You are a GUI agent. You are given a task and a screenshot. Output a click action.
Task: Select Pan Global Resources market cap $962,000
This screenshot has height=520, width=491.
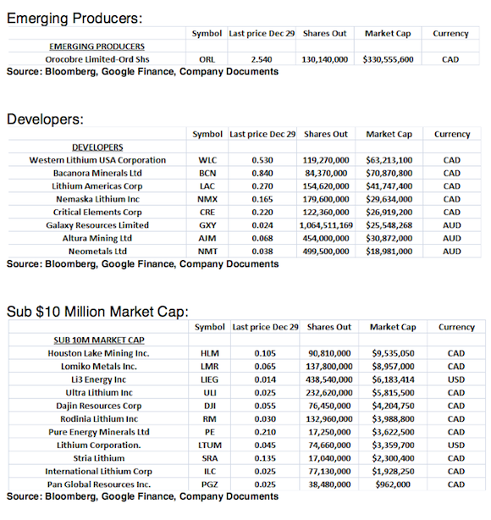point(393,484)
